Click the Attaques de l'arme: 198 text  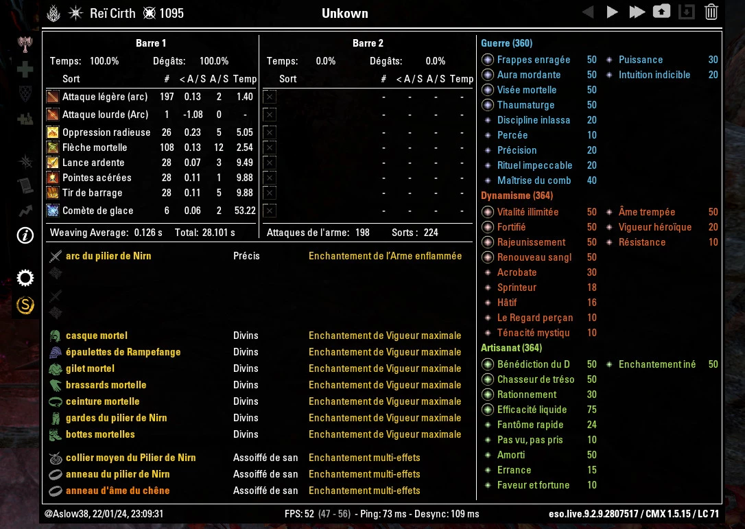(x=318, y=233)
